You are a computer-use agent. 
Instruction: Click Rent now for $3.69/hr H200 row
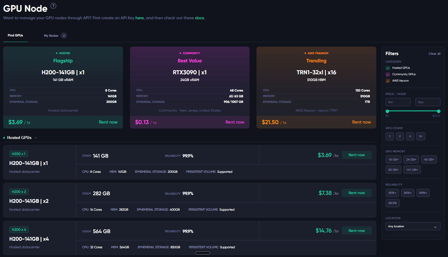tap(356, 155)
